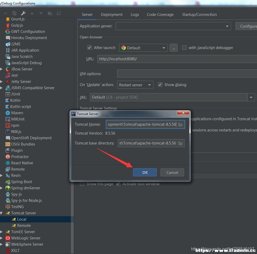Click the Protractor icon
This screenshot has height=254, width=257.
(8, 157)
